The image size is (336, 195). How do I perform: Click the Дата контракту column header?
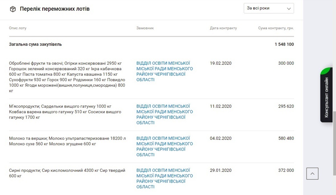[223, 28]
